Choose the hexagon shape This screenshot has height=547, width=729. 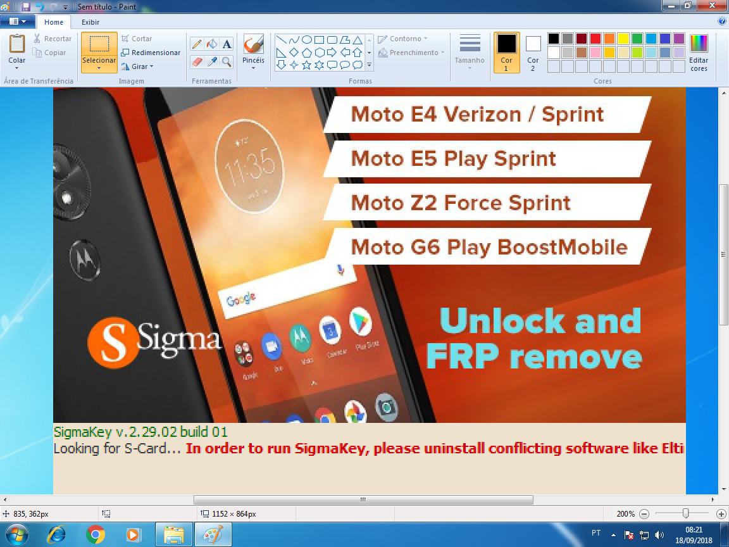tap(319, 53)
